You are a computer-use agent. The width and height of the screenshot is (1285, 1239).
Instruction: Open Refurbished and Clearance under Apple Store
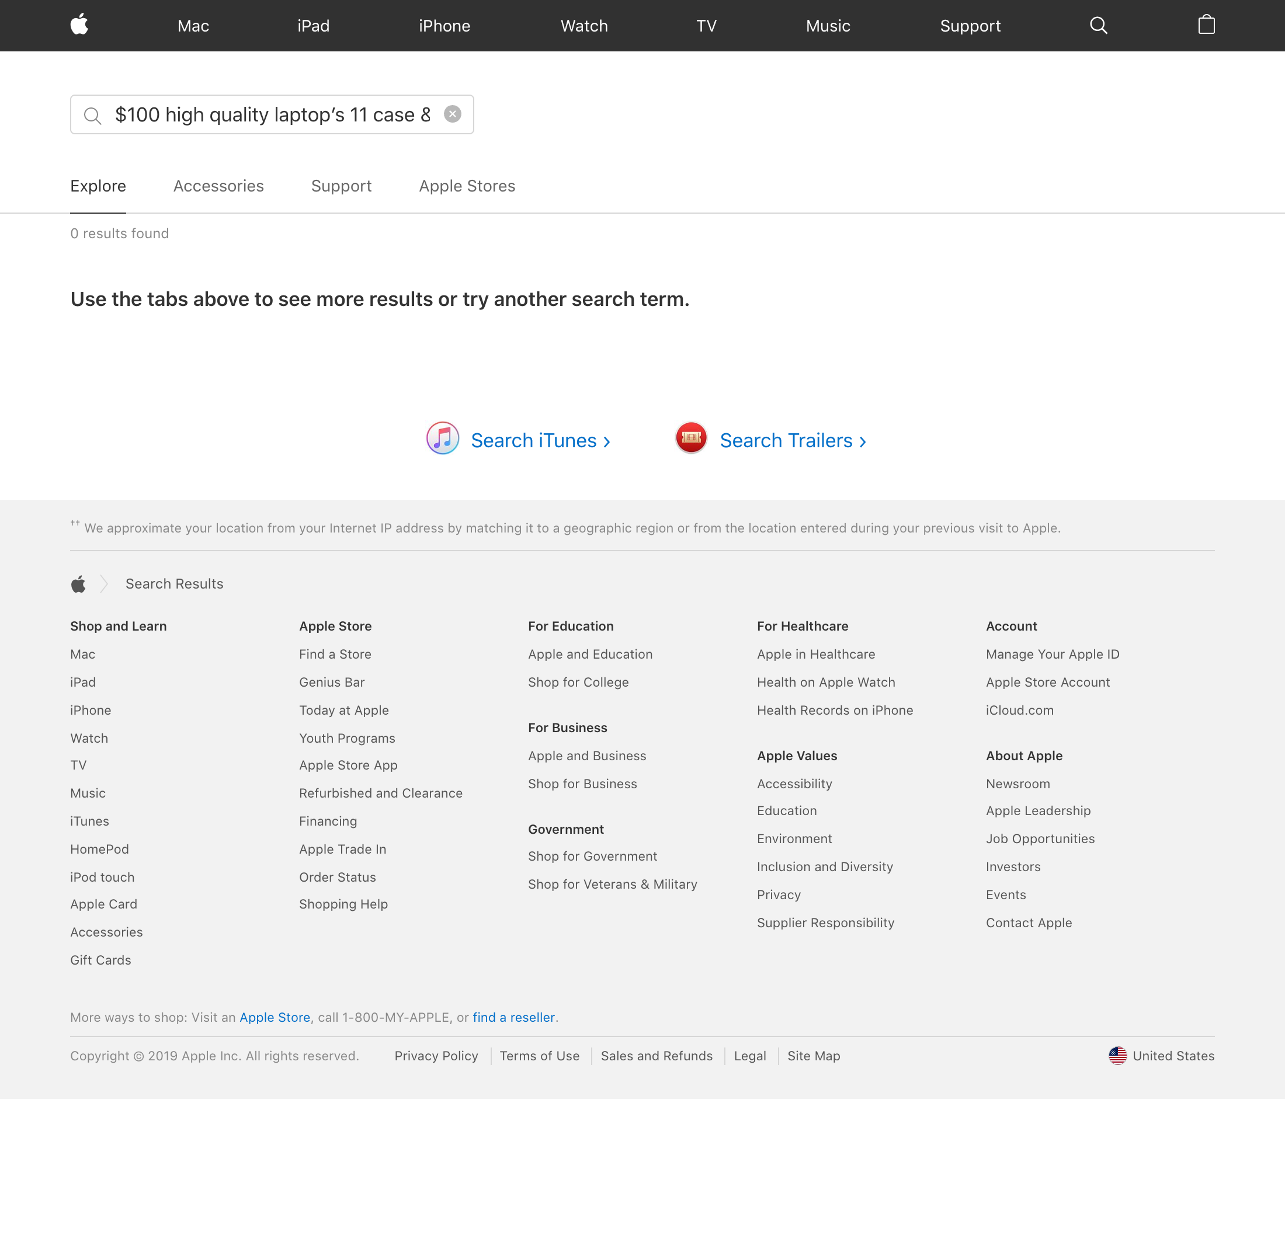pos(380,793)
